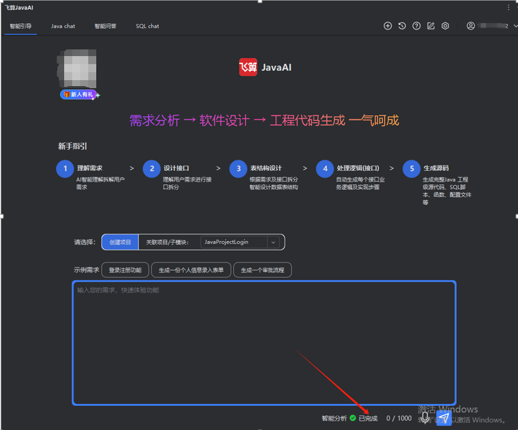Viewport: 518px width, 430px height.
Task: Click the edit note icon
Action: click(431, 26)
